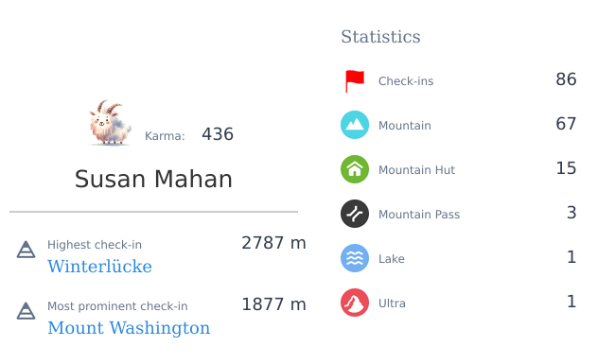Click the triangle icon beside Highest check-in

(26, 250)
